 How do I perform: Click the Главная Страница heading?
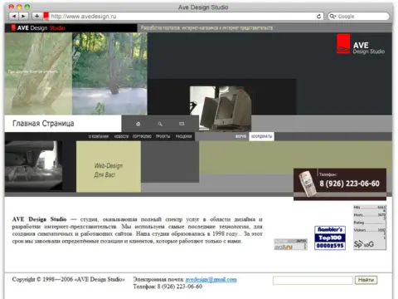coord(43,123)
